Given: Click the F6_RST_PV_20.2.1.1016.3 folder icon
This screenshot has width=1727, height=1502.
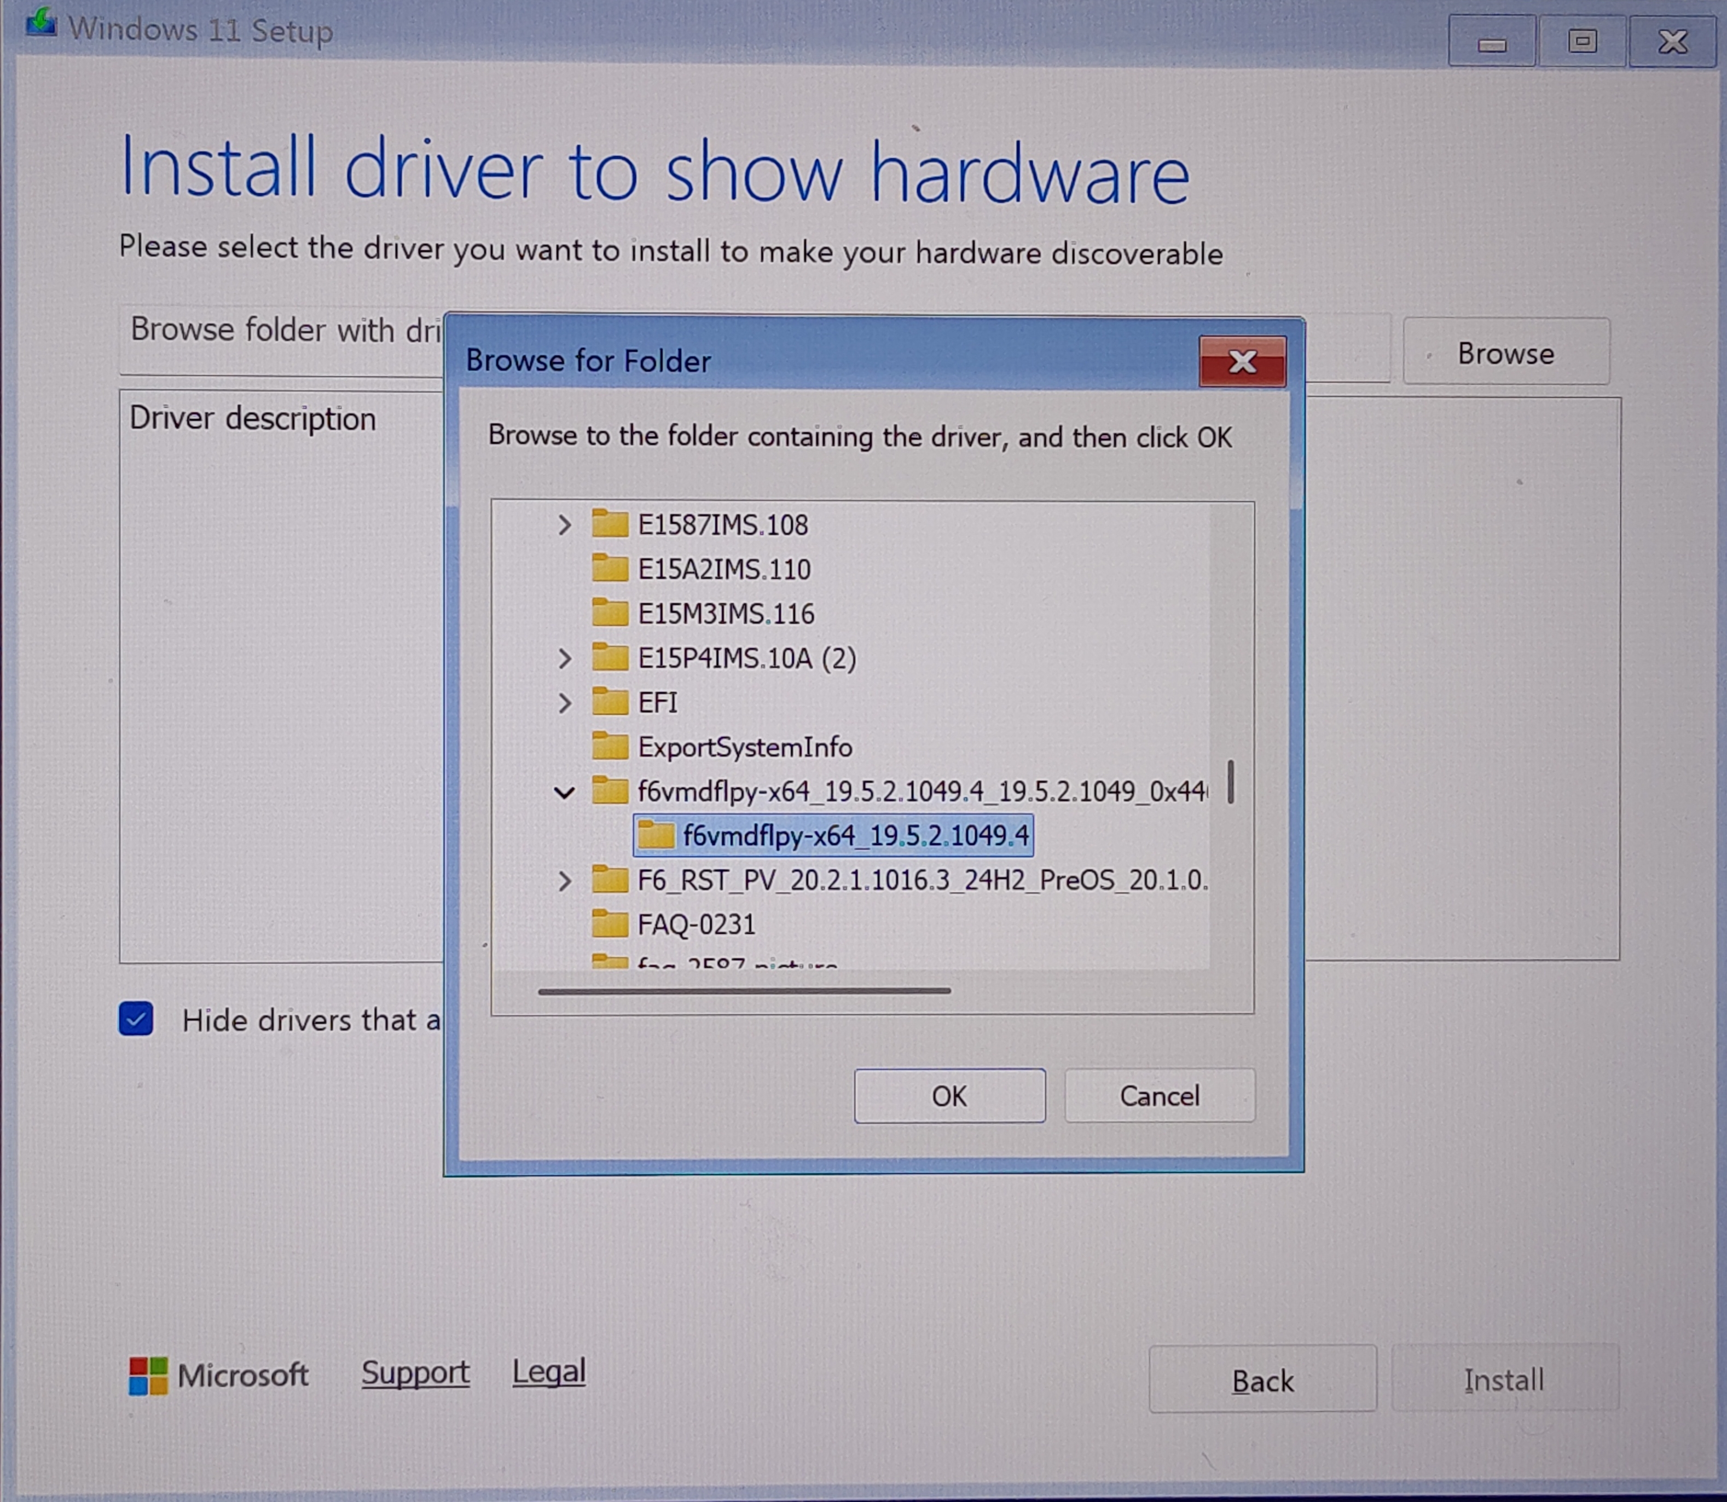Looking at the screenshot, I should point(609,879).
